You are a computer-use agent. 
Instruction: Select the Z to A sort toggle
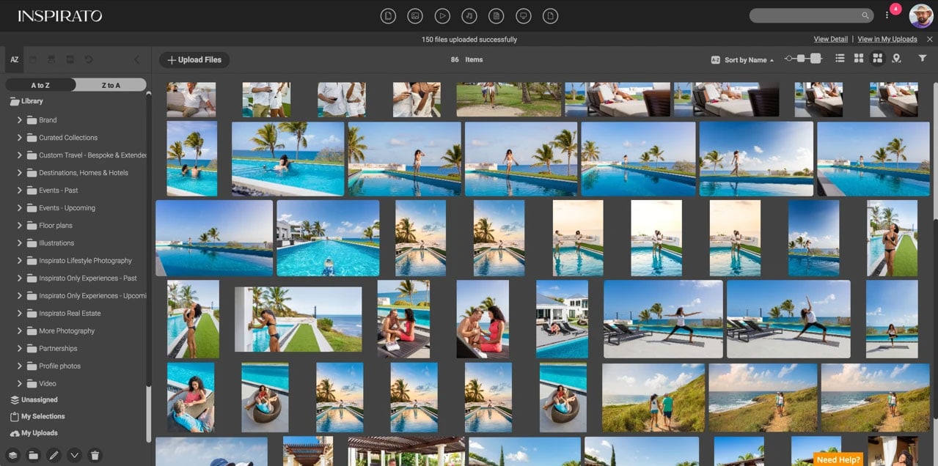coord(111,85)
